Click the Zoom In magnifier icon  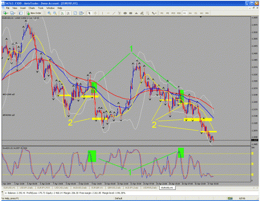pos(49,13)
